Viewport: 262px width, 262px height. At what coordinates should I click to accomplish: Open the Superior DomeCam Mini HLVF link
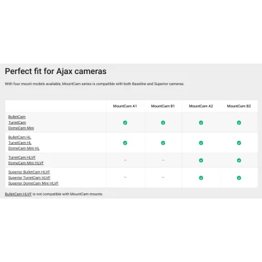click(33, 183)
